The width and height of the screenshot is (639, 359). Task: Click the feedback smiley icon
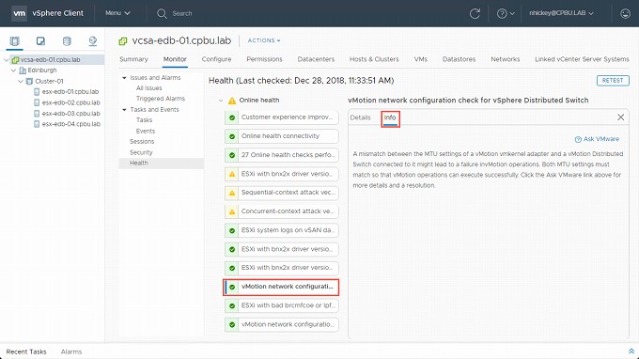coord(625,13)
